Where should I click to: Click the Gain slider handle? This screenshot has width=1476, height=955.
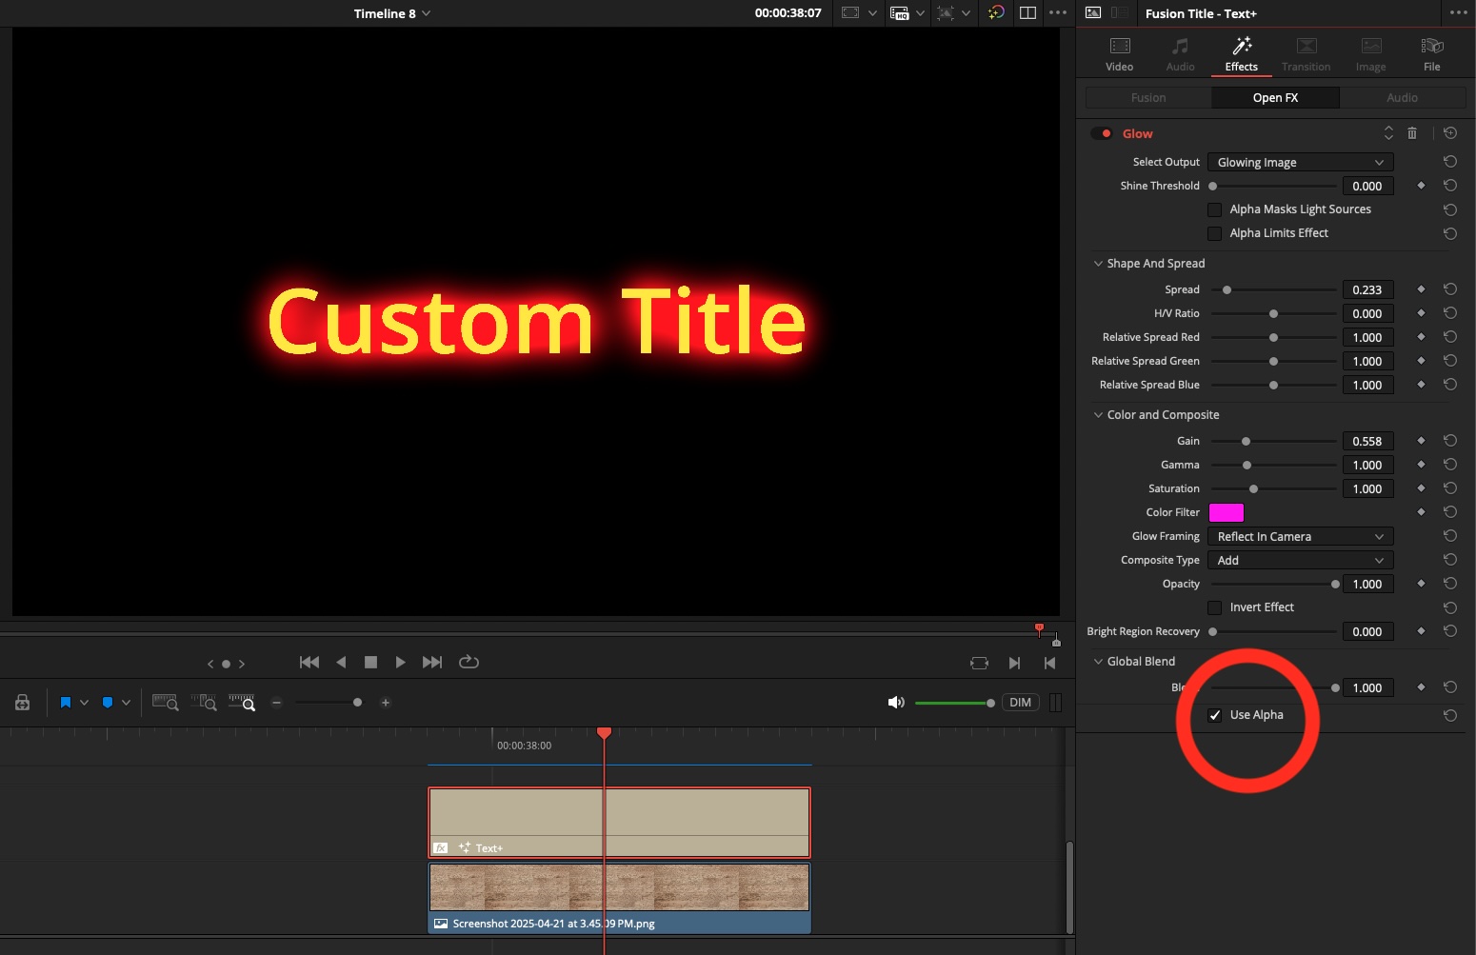[x=1246, y=441]
